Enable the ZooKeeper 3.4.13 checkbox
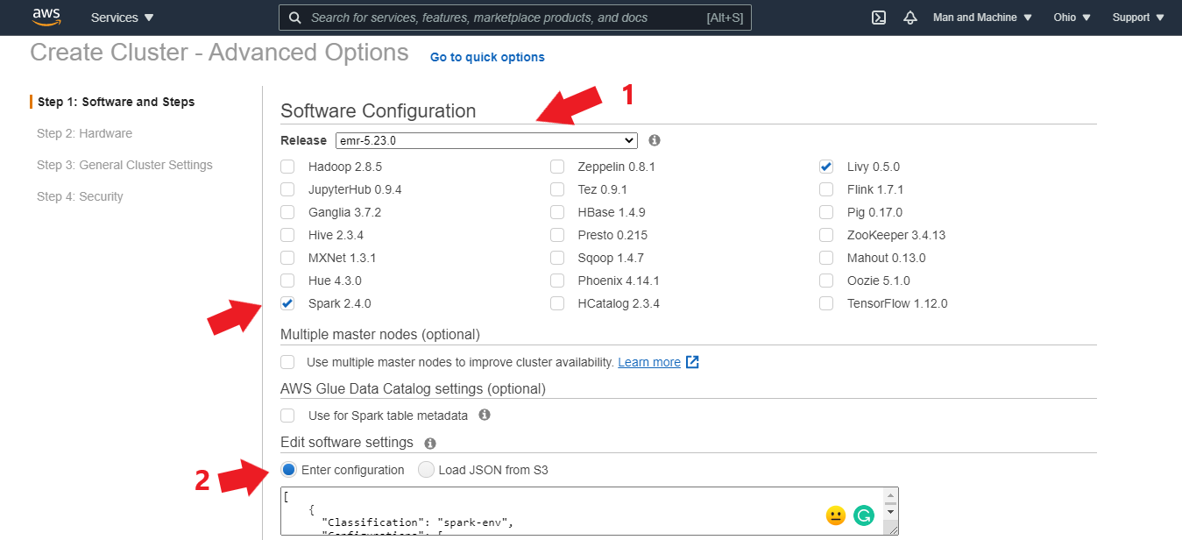 point(826,235)
